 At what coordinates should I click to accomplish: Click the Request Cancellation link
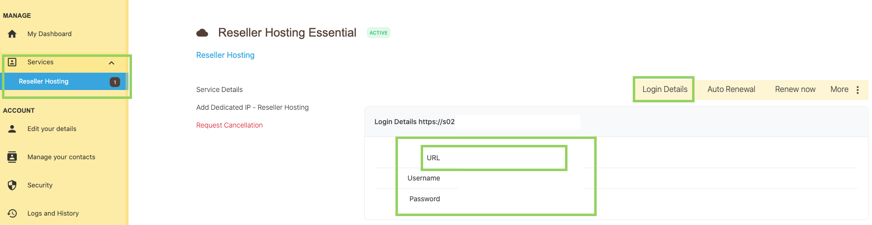click(229, 125)
